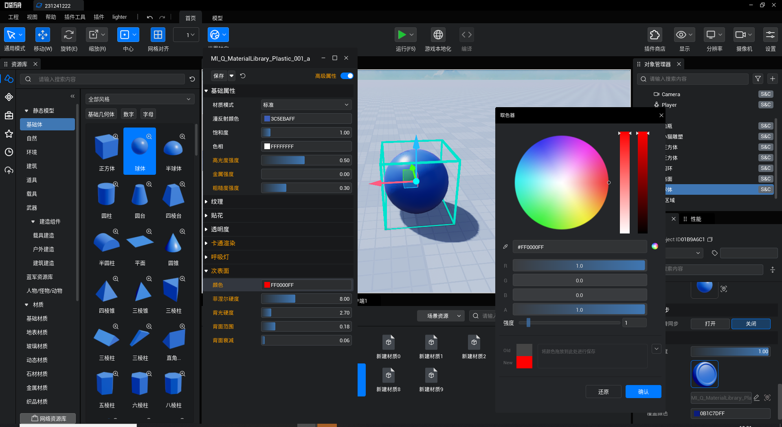This screenshot has width=782, height=427.
Task: Click the 摄像机 camera icon
Action: 740,35
